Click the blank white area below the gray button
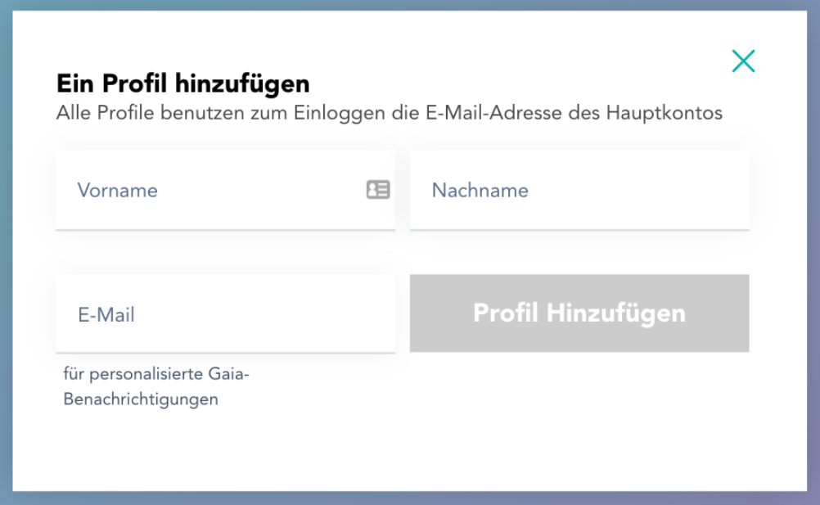Screen dimensions: 820x505 (x=579, y=418)
